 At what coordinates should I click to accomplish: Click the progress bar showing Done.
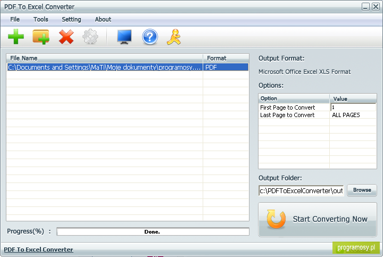coord(153,231)
